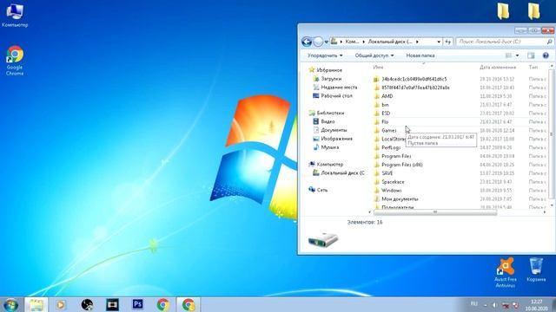Open Explorer help via question mark icon
This screenshot has height=312, width=556.
click(546, 55)
